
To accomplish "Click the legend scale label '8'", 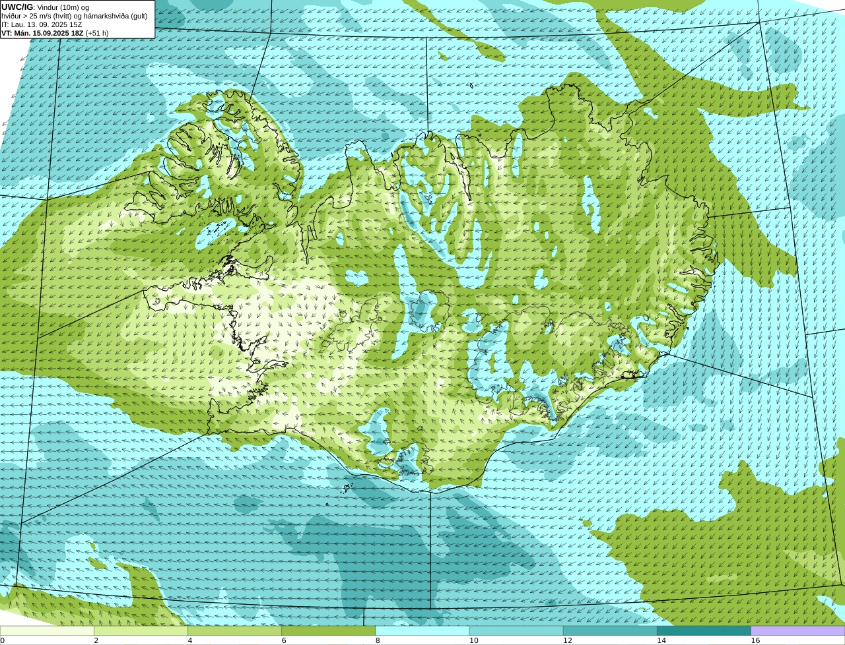I will [x=378, y=640].
